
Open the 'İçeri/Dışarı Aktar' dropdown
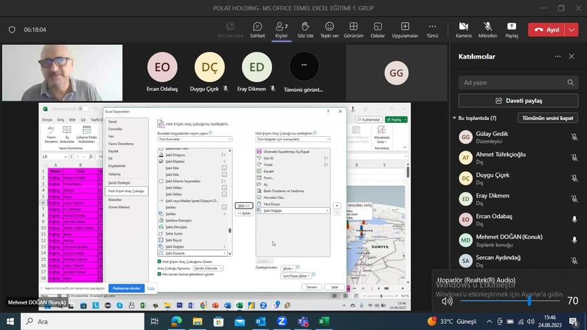pos(296,276)
